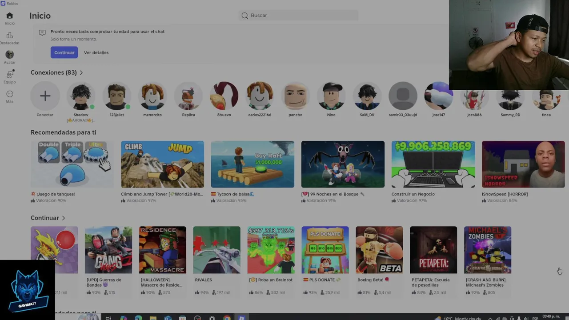Viewport: 569px width, 320px height.
Task: Open the Equipo party sidebar icon
Action: coord(9,74)
